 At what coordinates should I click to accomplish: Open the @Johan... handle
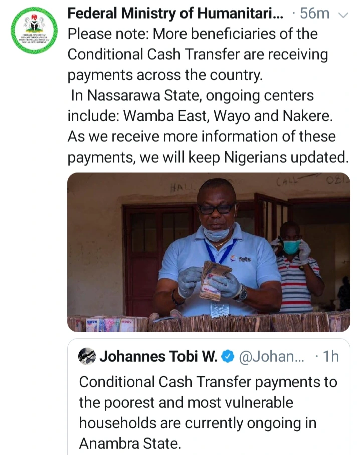tap(271, 356)
